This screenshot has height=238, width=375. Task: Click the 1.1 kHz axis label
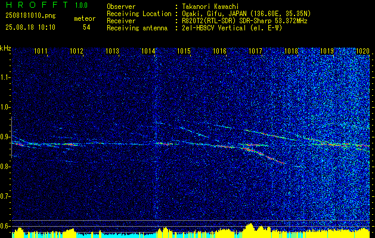coord(5,77)
